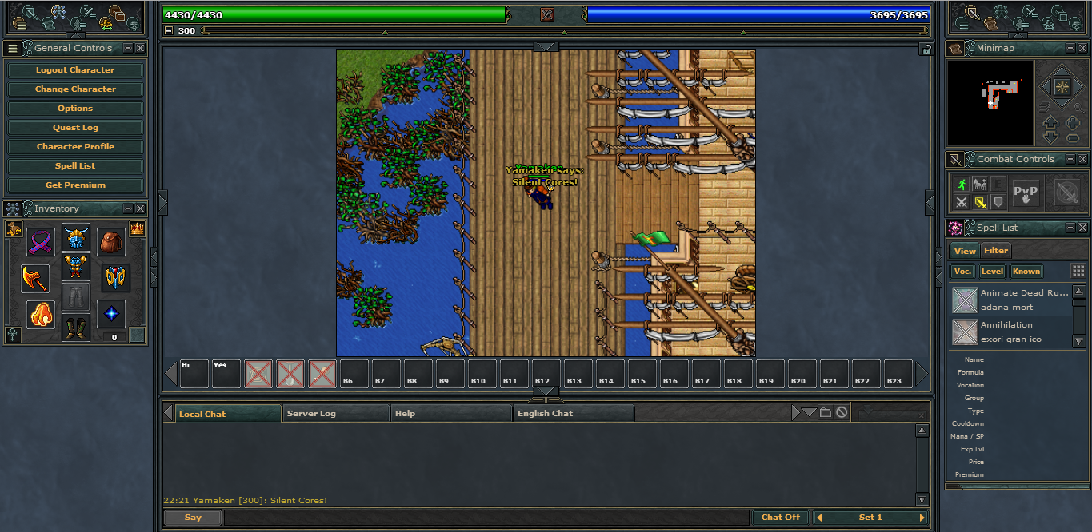This screenshot has height=532, width=1092.
Task: Click the experience progress bar
Action: (x=565, y=31)
